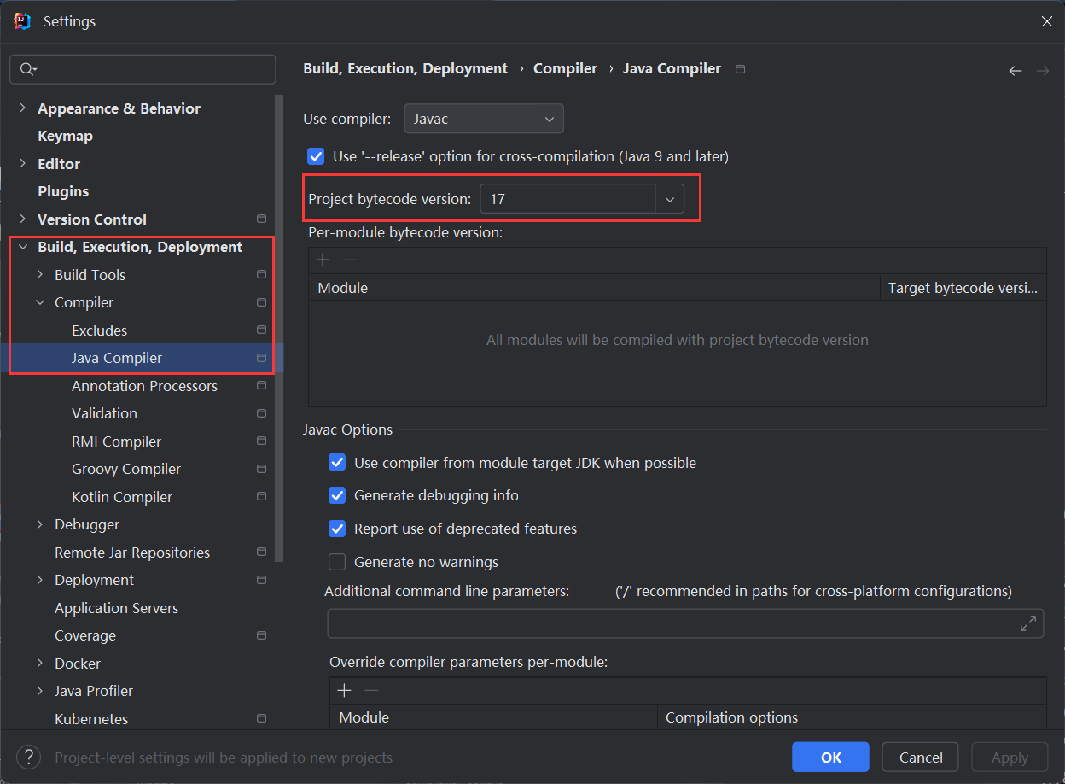Click the project-level icon on Java Compiler row
The height and width of the screenshot is (784, 1065).
click(x=261, y=358)
